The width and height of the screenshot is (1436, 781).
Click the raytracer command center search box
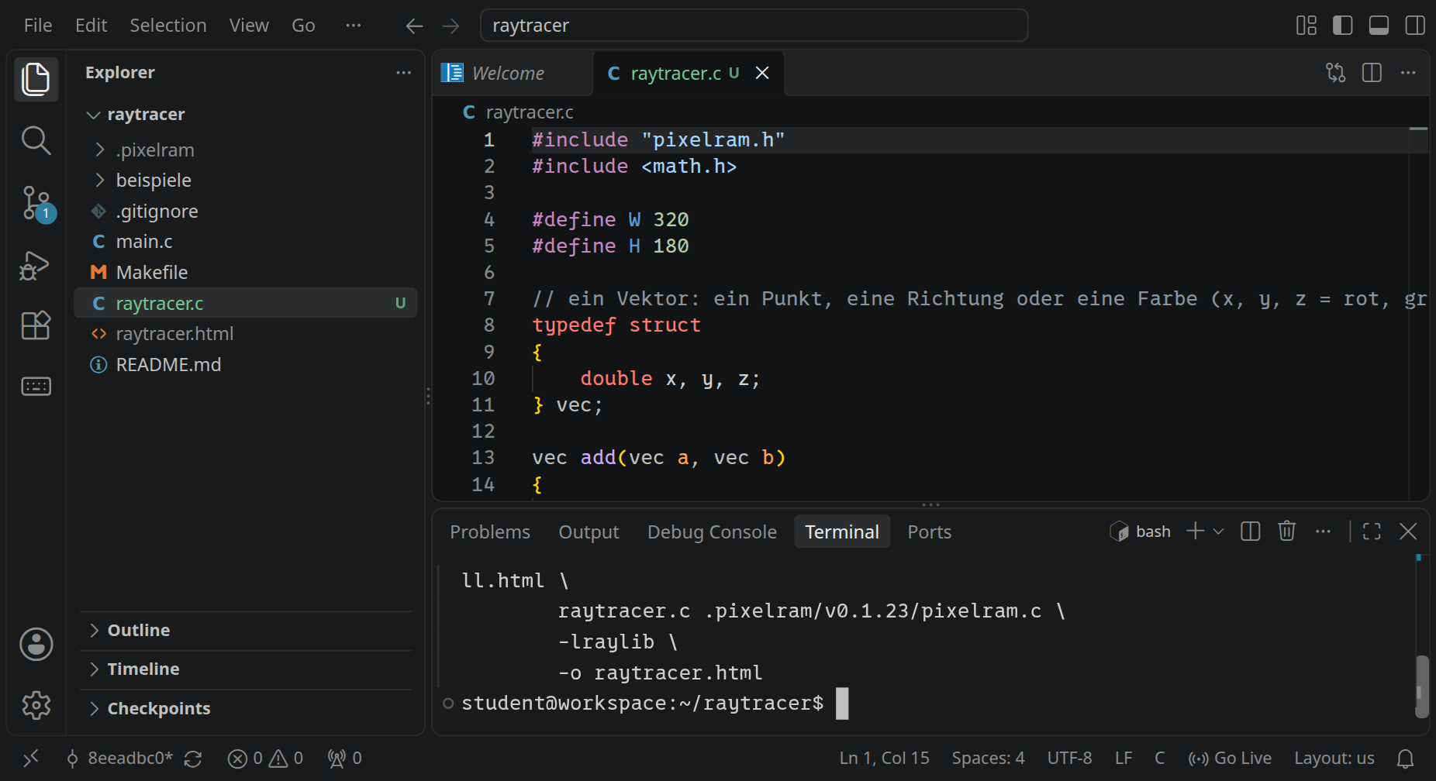(754, 26)
